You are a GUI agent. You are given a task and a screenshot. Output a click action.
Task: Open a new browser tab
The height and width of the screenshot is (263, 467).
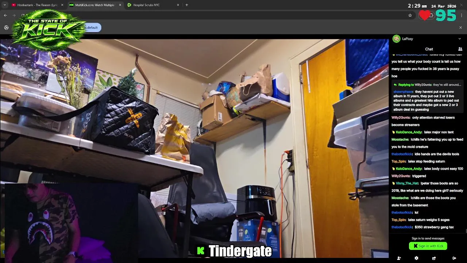(x=187, y=5)
